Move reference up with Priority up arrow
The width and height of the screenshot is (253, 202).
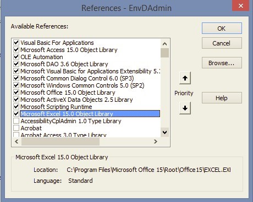(x=185, y=78)
